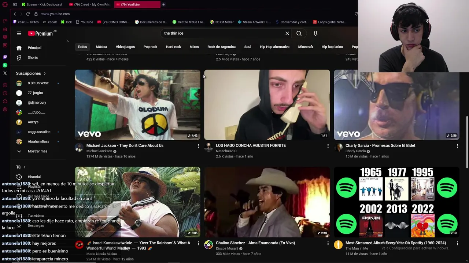Open the GX Corner controller tab icon
This screenshot has width=469, height=263.
point(15,4)
